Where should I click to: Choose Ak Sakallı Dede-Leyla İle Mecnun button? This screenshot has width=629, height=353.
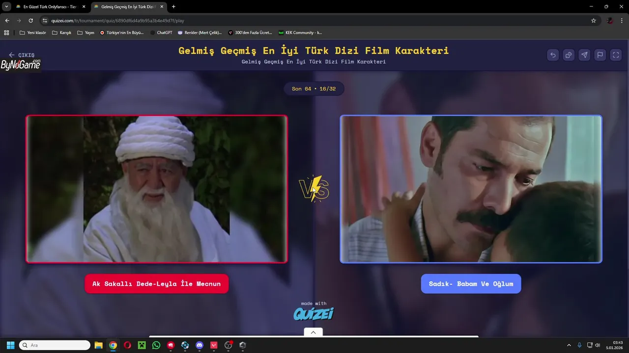point(156,284)
